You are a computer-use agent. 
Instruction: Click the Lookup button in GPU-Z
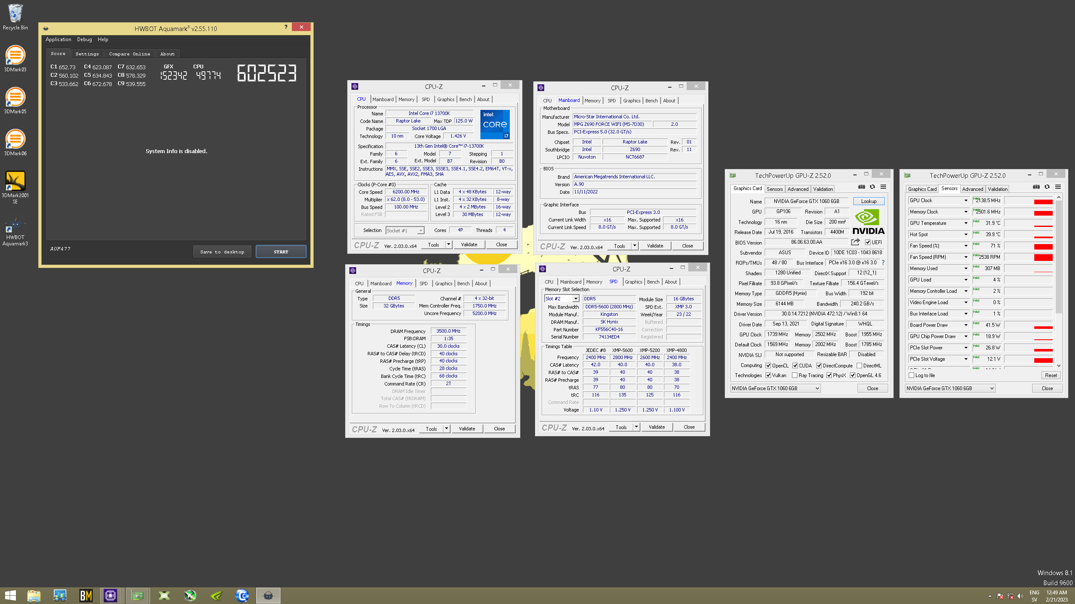(x=868, y=201)
